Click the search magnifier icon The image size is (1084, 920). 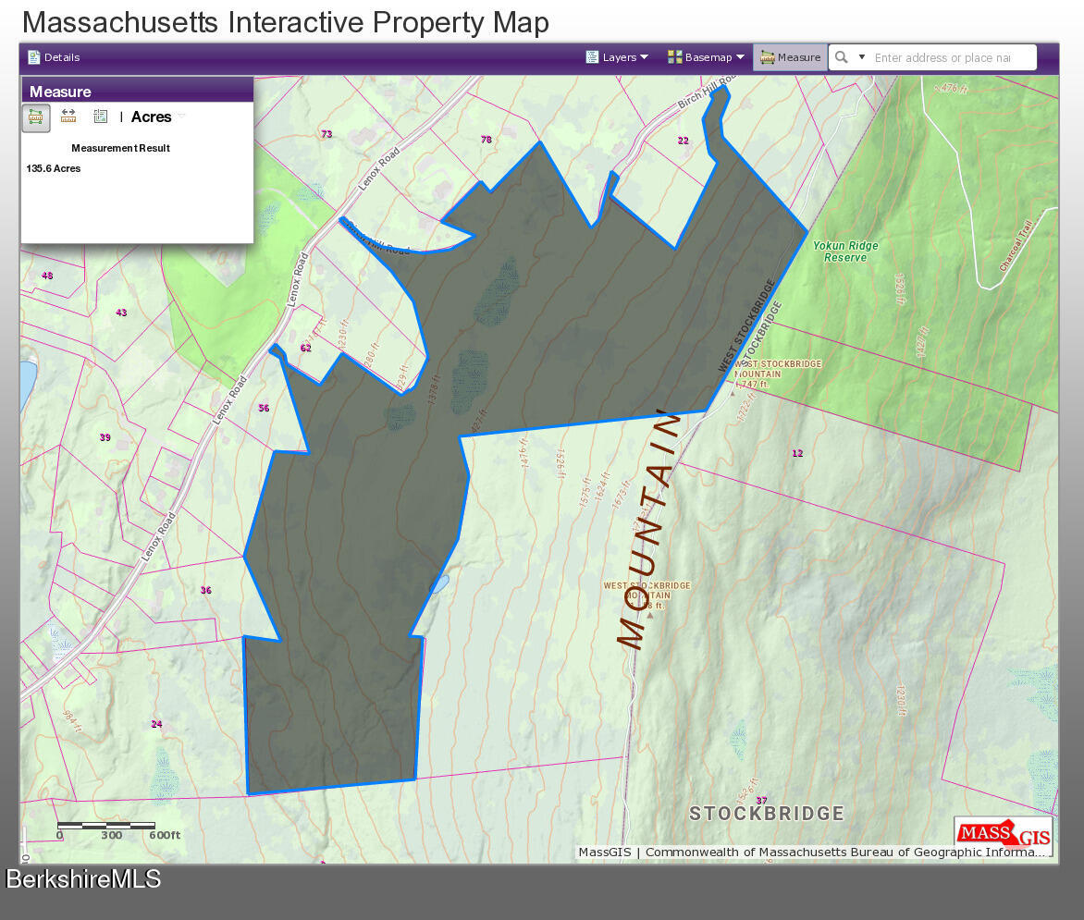pyautogui.click(x=842, y=57)
